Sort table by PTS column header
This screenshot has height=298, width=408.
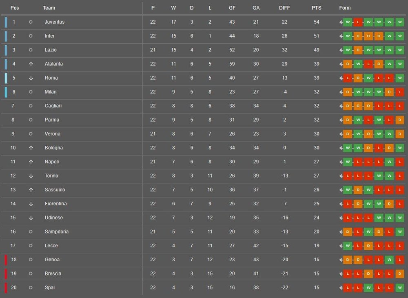(x=317, y=8)
